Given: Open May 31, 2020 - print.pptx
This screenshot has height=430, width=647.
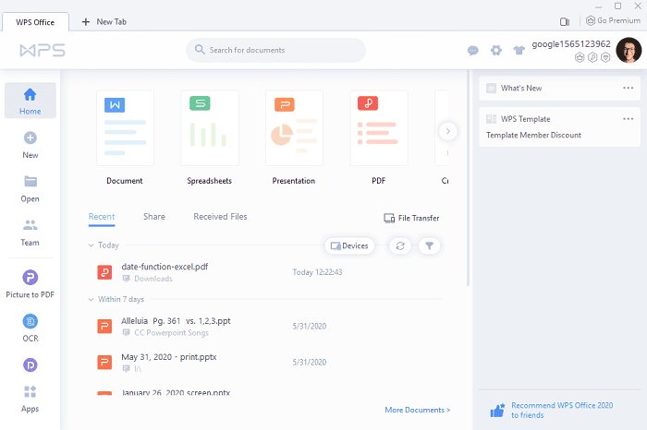Looking at the screenshot, I should pos(169,357).
